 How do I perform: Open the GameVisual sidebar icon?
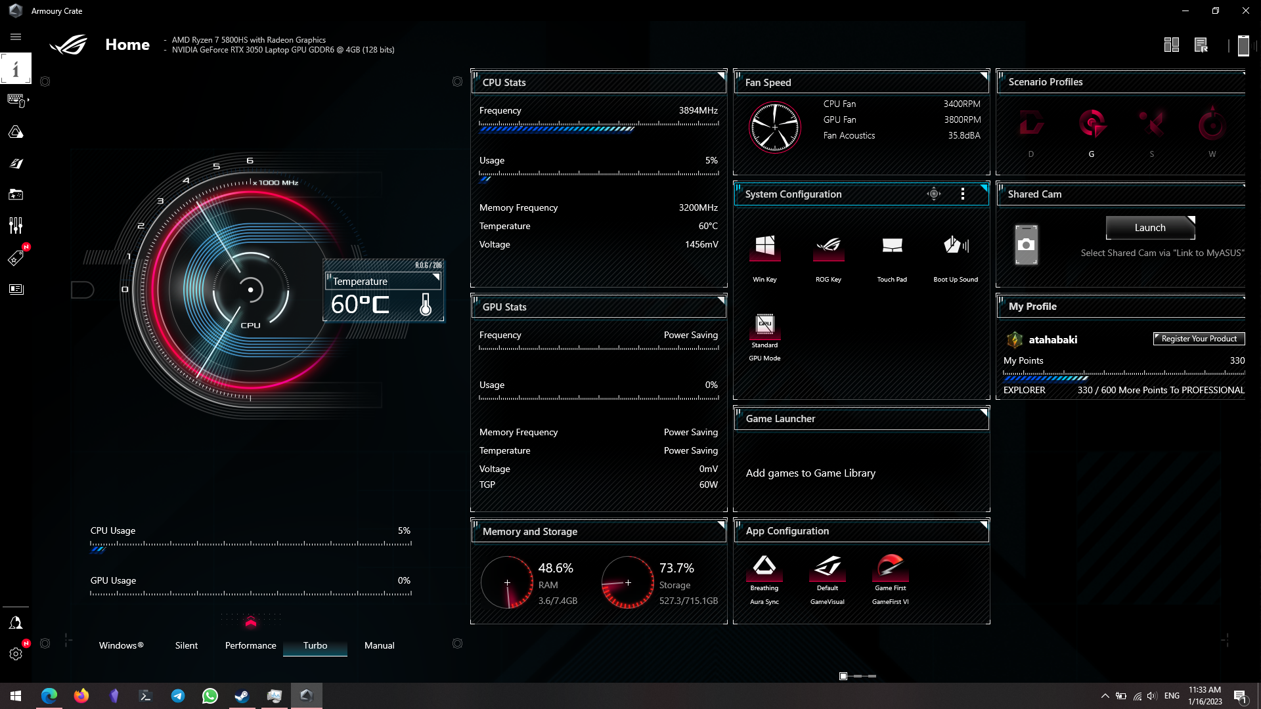point(16,163)
